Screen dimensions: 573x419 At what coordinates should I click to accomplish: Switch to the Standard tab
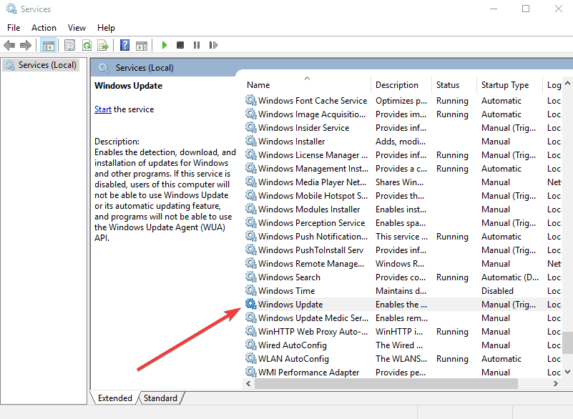160,398
